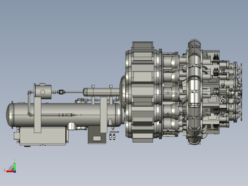Click the blue origin point of the triad
248x186 pixels.
[15, 172]
